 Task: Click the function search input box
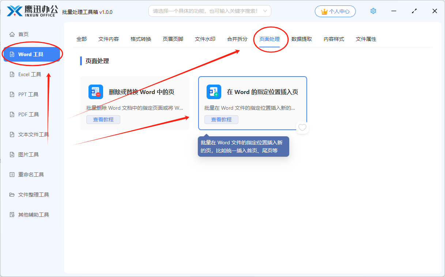pos(205,11)
